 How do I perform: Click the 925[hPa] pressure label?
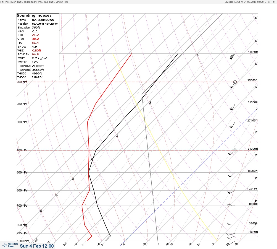point(22,233)
